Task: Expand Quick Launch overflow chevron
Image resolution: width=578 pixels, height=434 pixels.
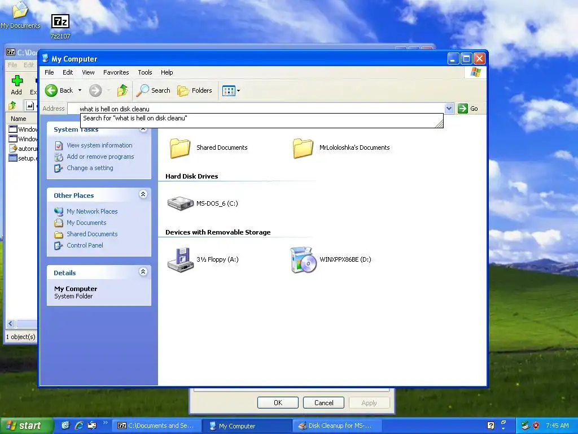Action: pos(105,423)
